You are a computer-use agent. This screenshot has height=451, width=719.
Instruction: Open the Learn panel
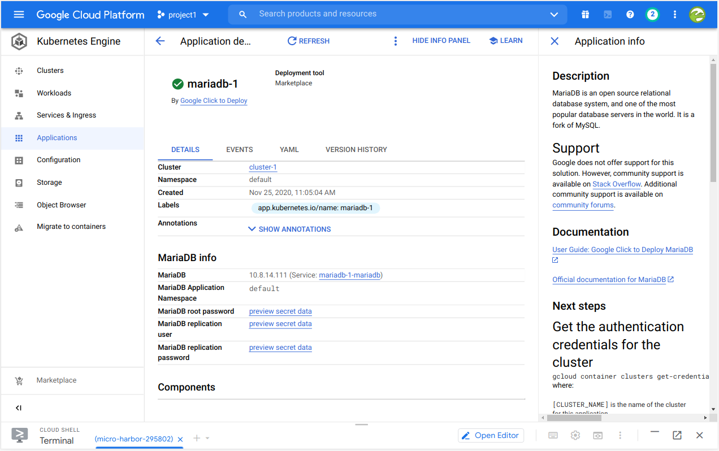505,41
